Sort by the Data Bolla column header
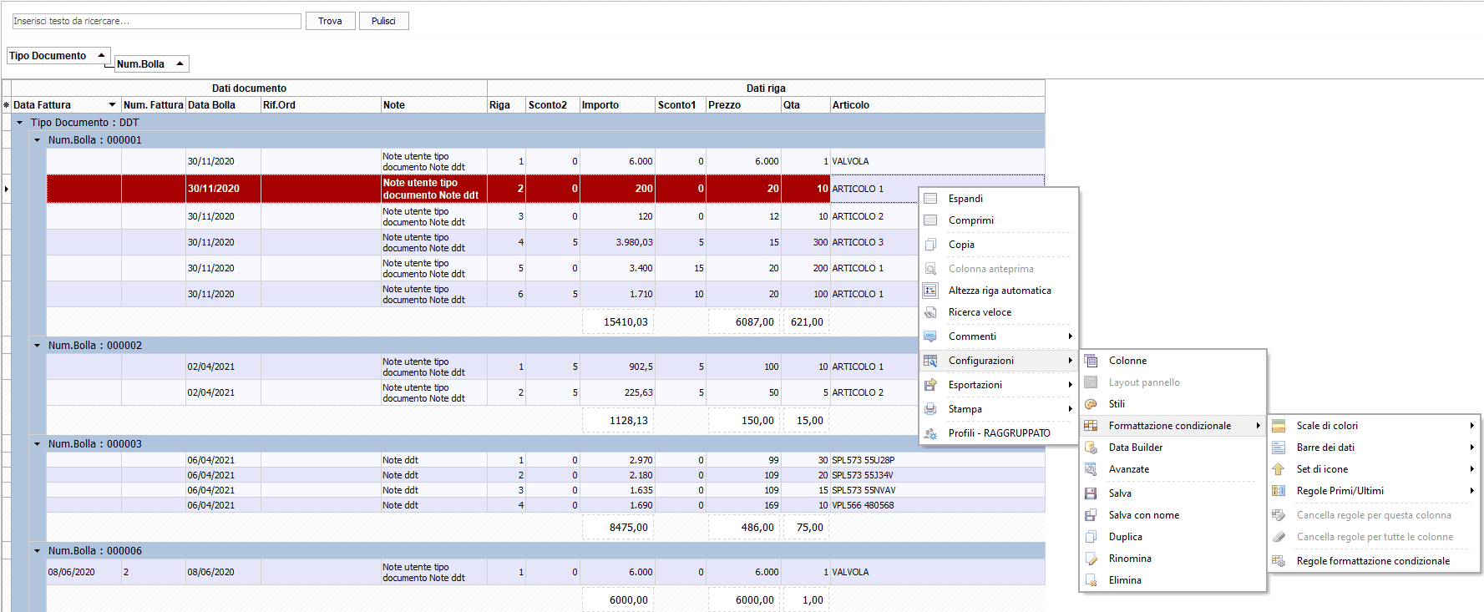The width and height of the screenshot is (1484, 612). [223, 105]
